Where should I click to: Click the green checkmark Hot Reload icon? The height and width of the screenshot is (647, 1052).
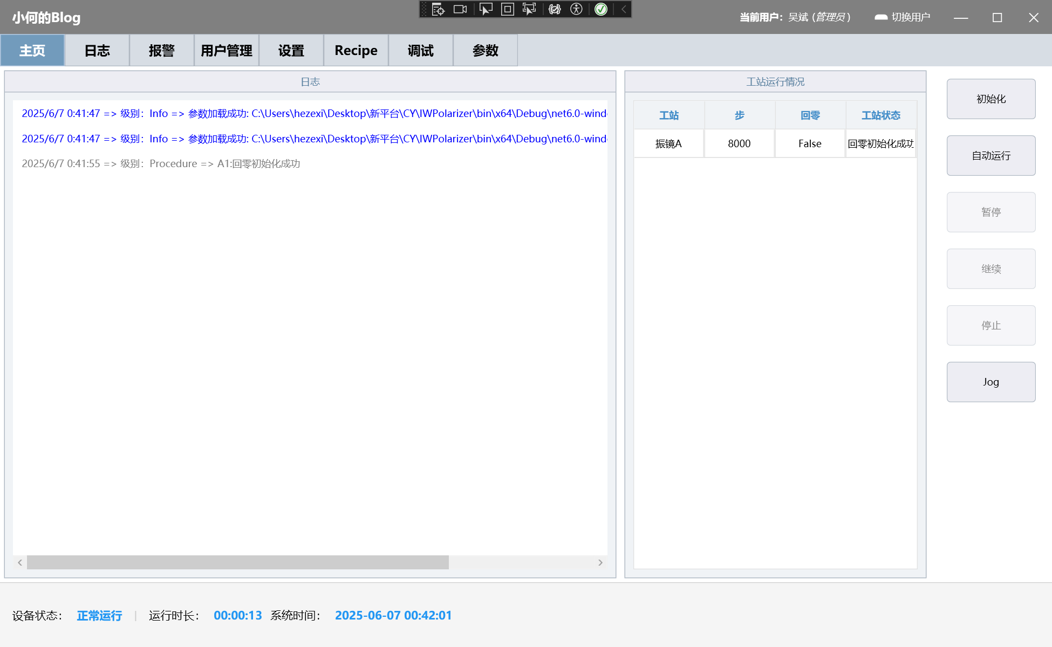(601, 9)
